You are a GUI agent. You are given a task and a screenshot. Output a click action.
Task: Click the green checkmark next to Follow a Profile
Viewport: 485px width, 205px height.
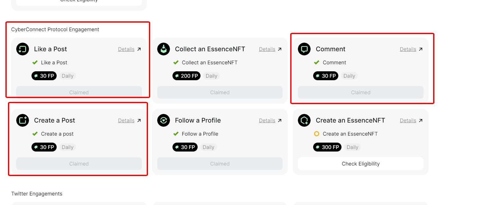point(176,134)
